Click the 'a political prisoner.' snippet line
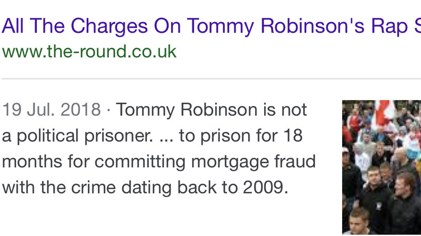The image size is (421, 236). 77,135
